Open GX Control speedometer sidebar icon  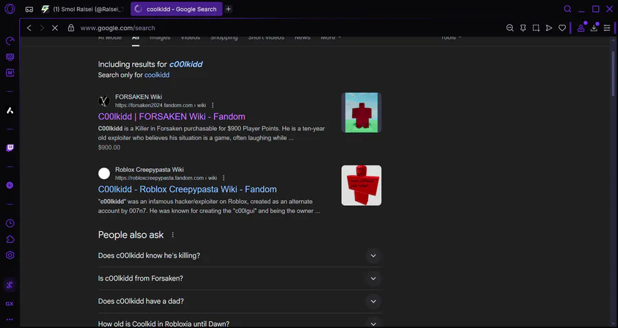(10, 41)
